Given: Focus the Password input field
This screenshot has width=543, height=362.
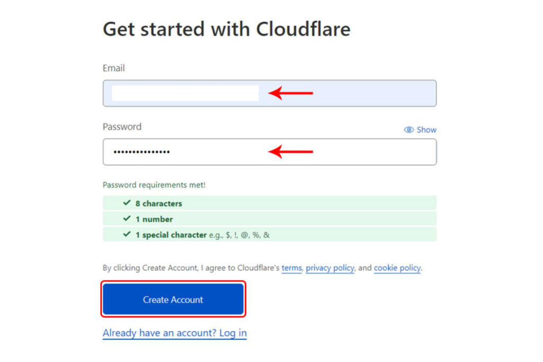Looking at the screenshot, I should (269, 152).
